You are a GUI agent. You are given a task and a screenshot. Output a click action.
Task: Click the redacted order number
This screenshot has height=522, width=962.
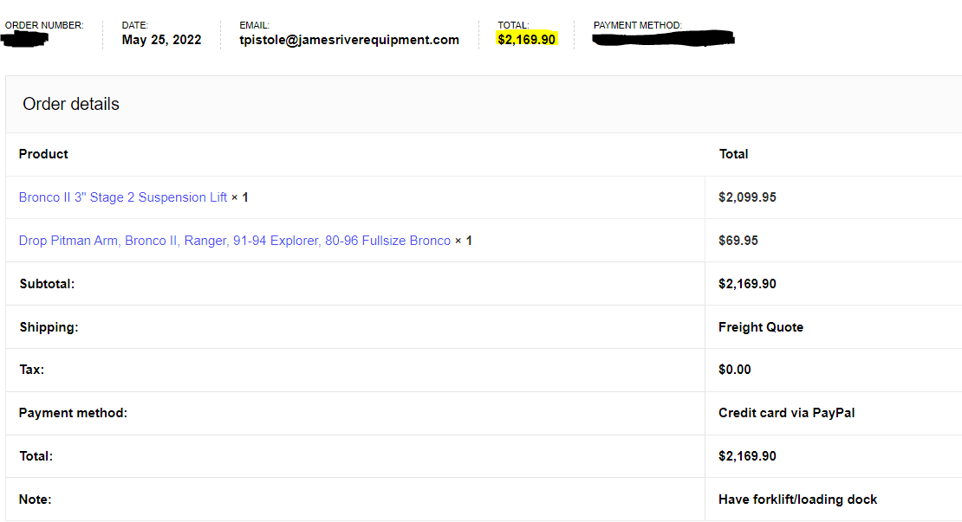coord(26,40)
